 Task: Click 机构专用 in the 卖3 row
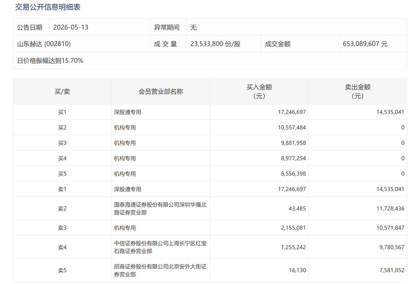point(125,228)
